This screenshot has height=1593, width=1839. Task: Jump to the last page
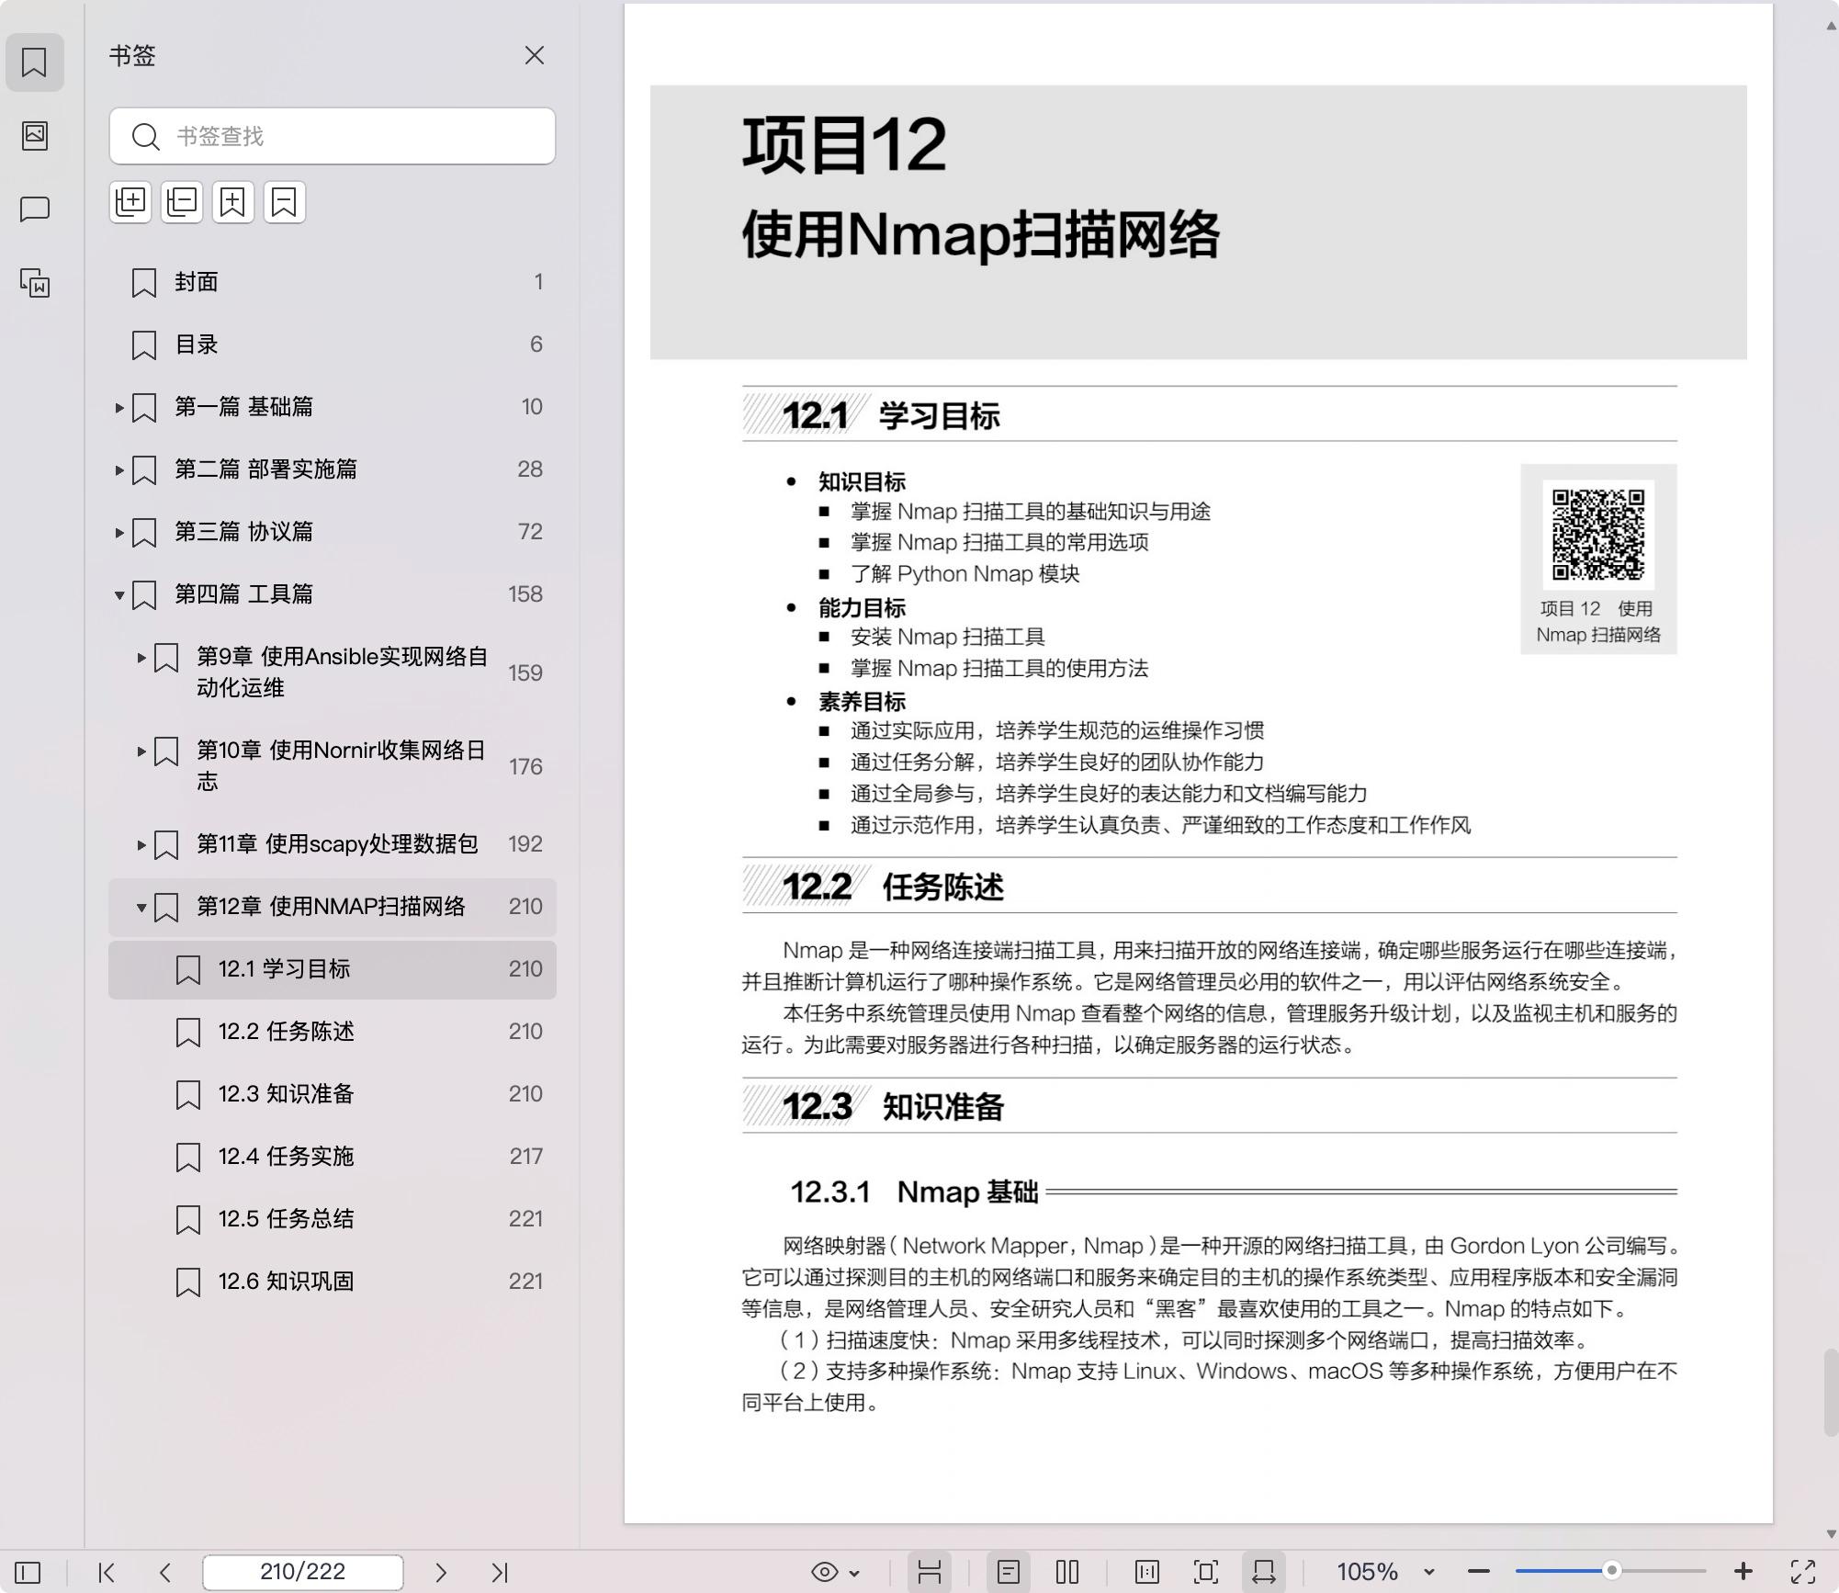(500, 1573)
